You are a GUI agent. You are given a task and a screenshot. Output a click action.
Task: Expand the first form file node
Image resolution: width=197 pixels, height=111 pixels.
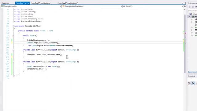(192, 30)
